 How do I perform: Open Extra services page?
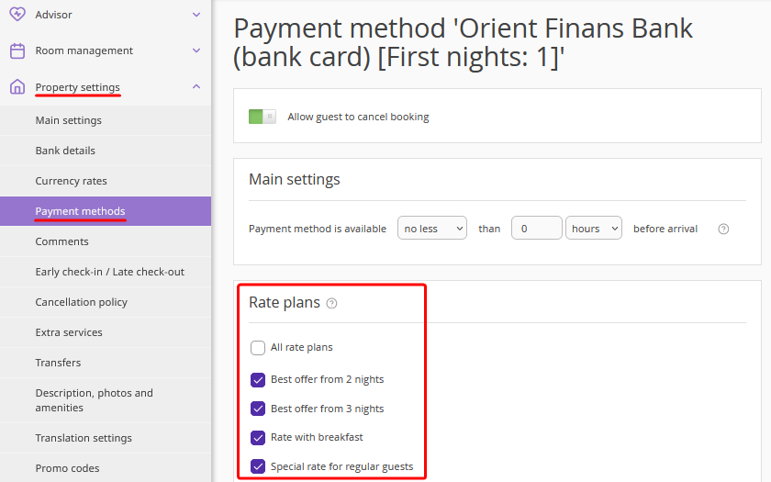click(106, 332)
